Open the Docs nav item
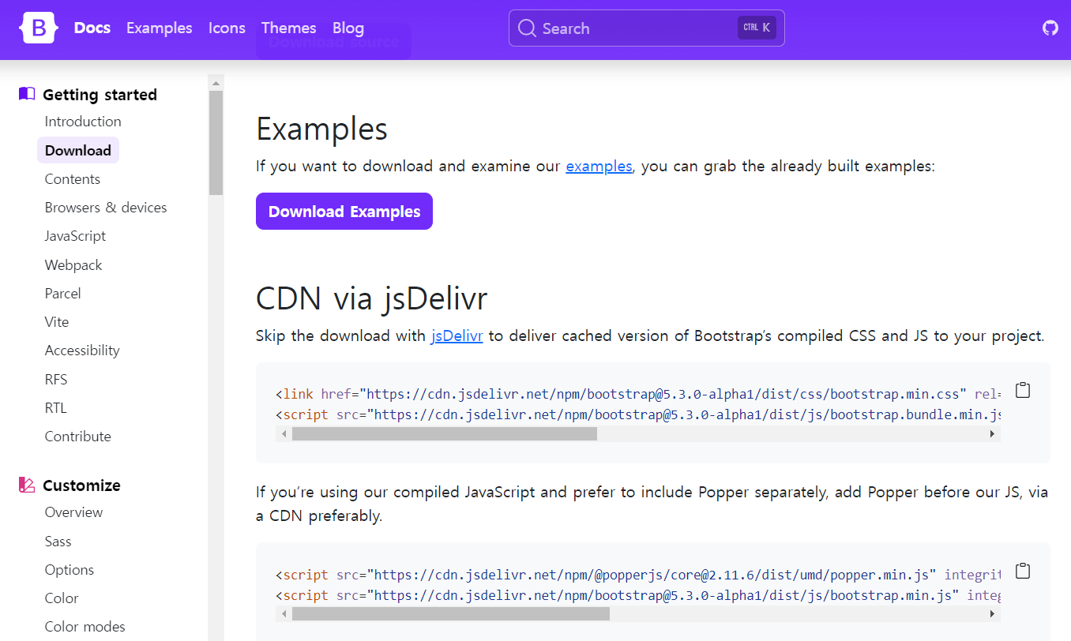 tap(92, 28)
